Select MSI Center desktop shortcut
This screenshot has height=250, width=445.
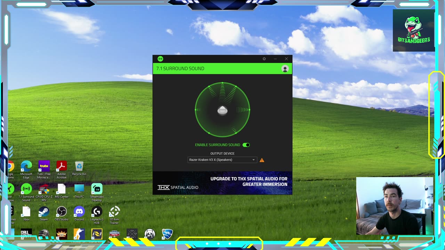(62, 191)
